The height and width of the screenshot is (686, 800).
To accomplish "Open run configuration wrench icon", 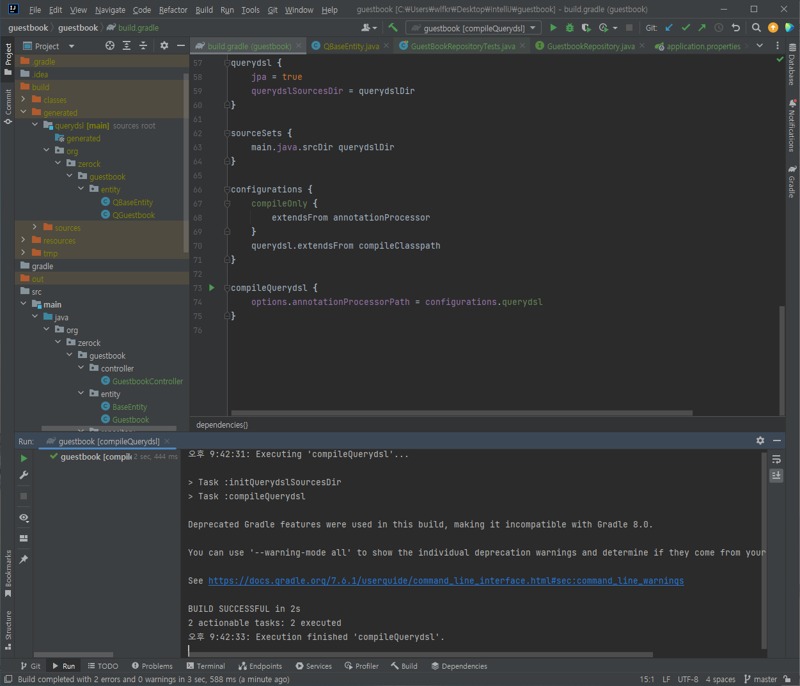I will tap(24, 475).
